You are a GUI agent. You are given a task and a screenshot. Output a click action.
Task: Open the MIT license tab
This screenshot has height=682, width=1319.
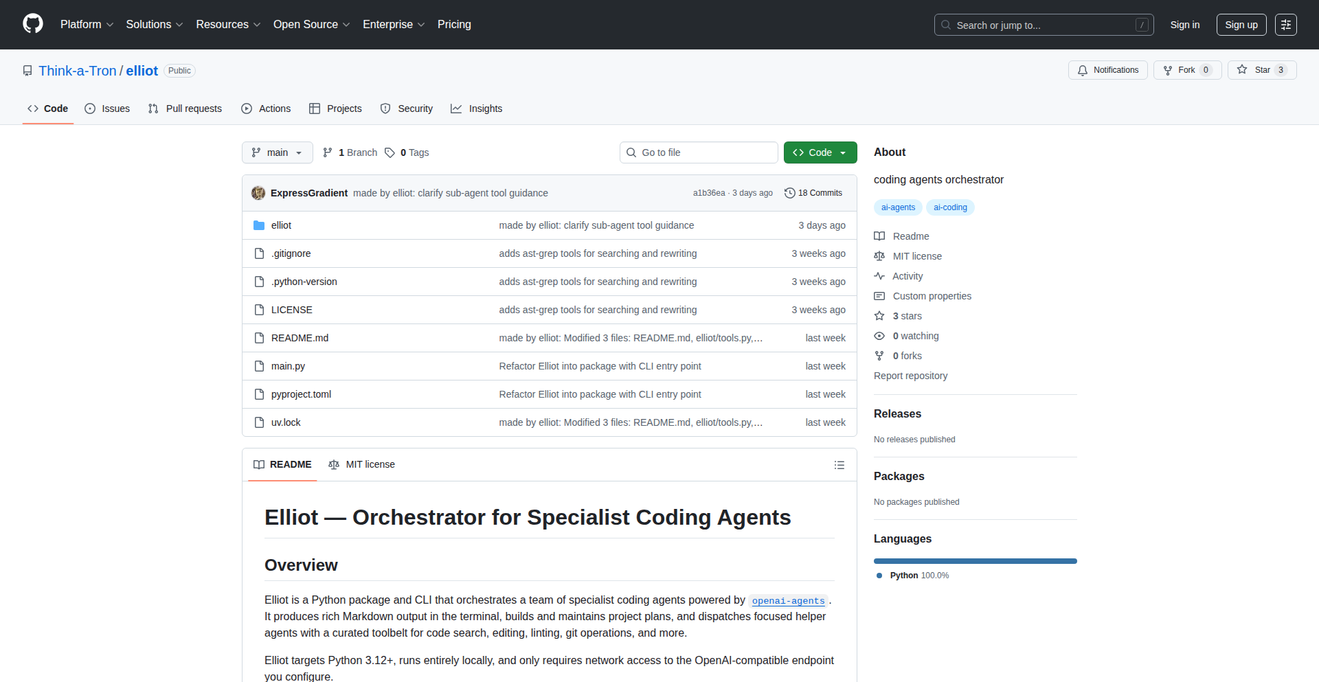[362, 464]
